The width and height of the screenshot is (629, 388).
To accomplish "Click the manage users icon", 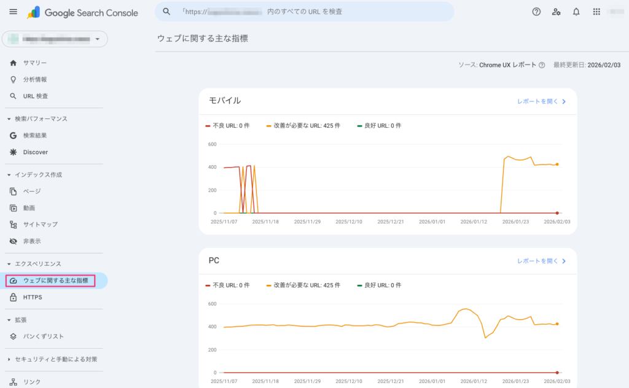I will (557, 11).
